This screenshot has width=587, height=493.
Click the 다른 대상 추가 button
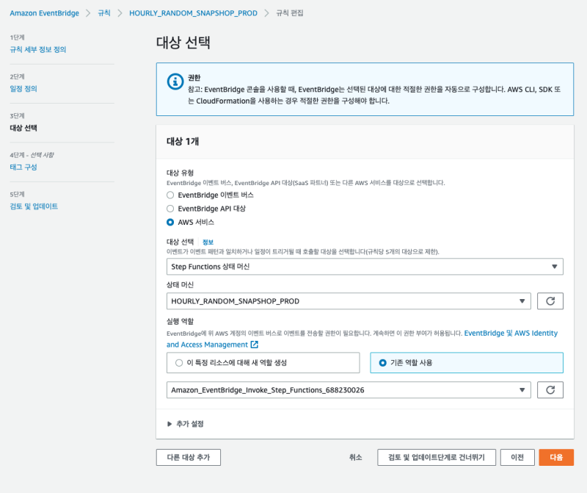pyautogui.click(x=189, y=457)
